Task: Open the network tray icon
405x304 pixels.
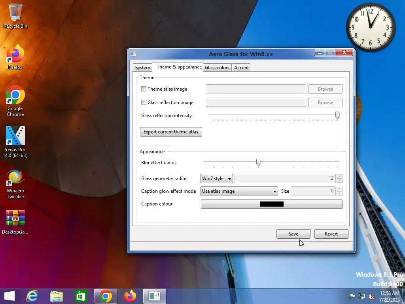Action: 362,296
